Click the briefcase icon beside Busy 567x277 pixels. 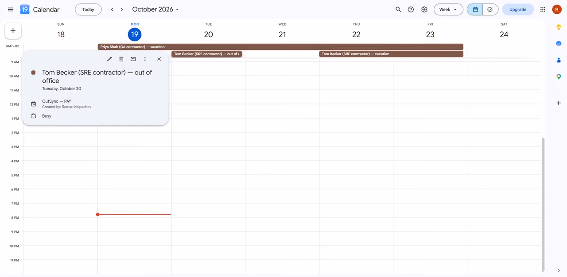pyautogui.click(x=33, y=116)
